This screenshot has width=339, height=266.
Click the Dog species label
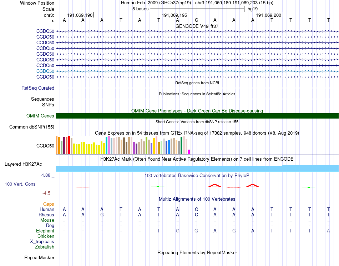point(50,226)
